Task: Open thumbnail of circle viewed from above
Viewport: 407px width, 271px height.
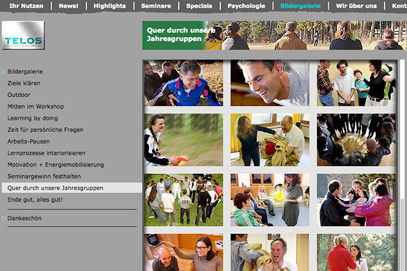Action: click(356, 139)
